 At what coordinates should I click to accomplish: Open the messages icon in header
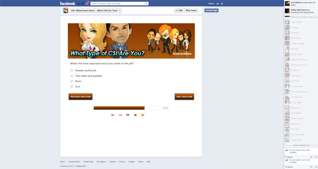pos(82,4)
